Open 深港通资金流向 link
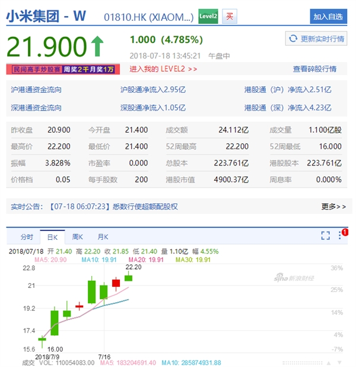Image resolution: width=356 pixels, height=367 pixels. 36,108
